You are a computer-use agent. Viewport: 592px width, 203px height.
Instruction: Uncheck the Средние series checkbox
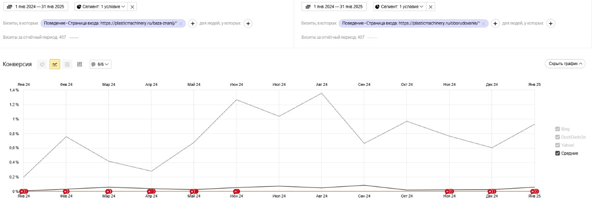click(x=558, y=153)
